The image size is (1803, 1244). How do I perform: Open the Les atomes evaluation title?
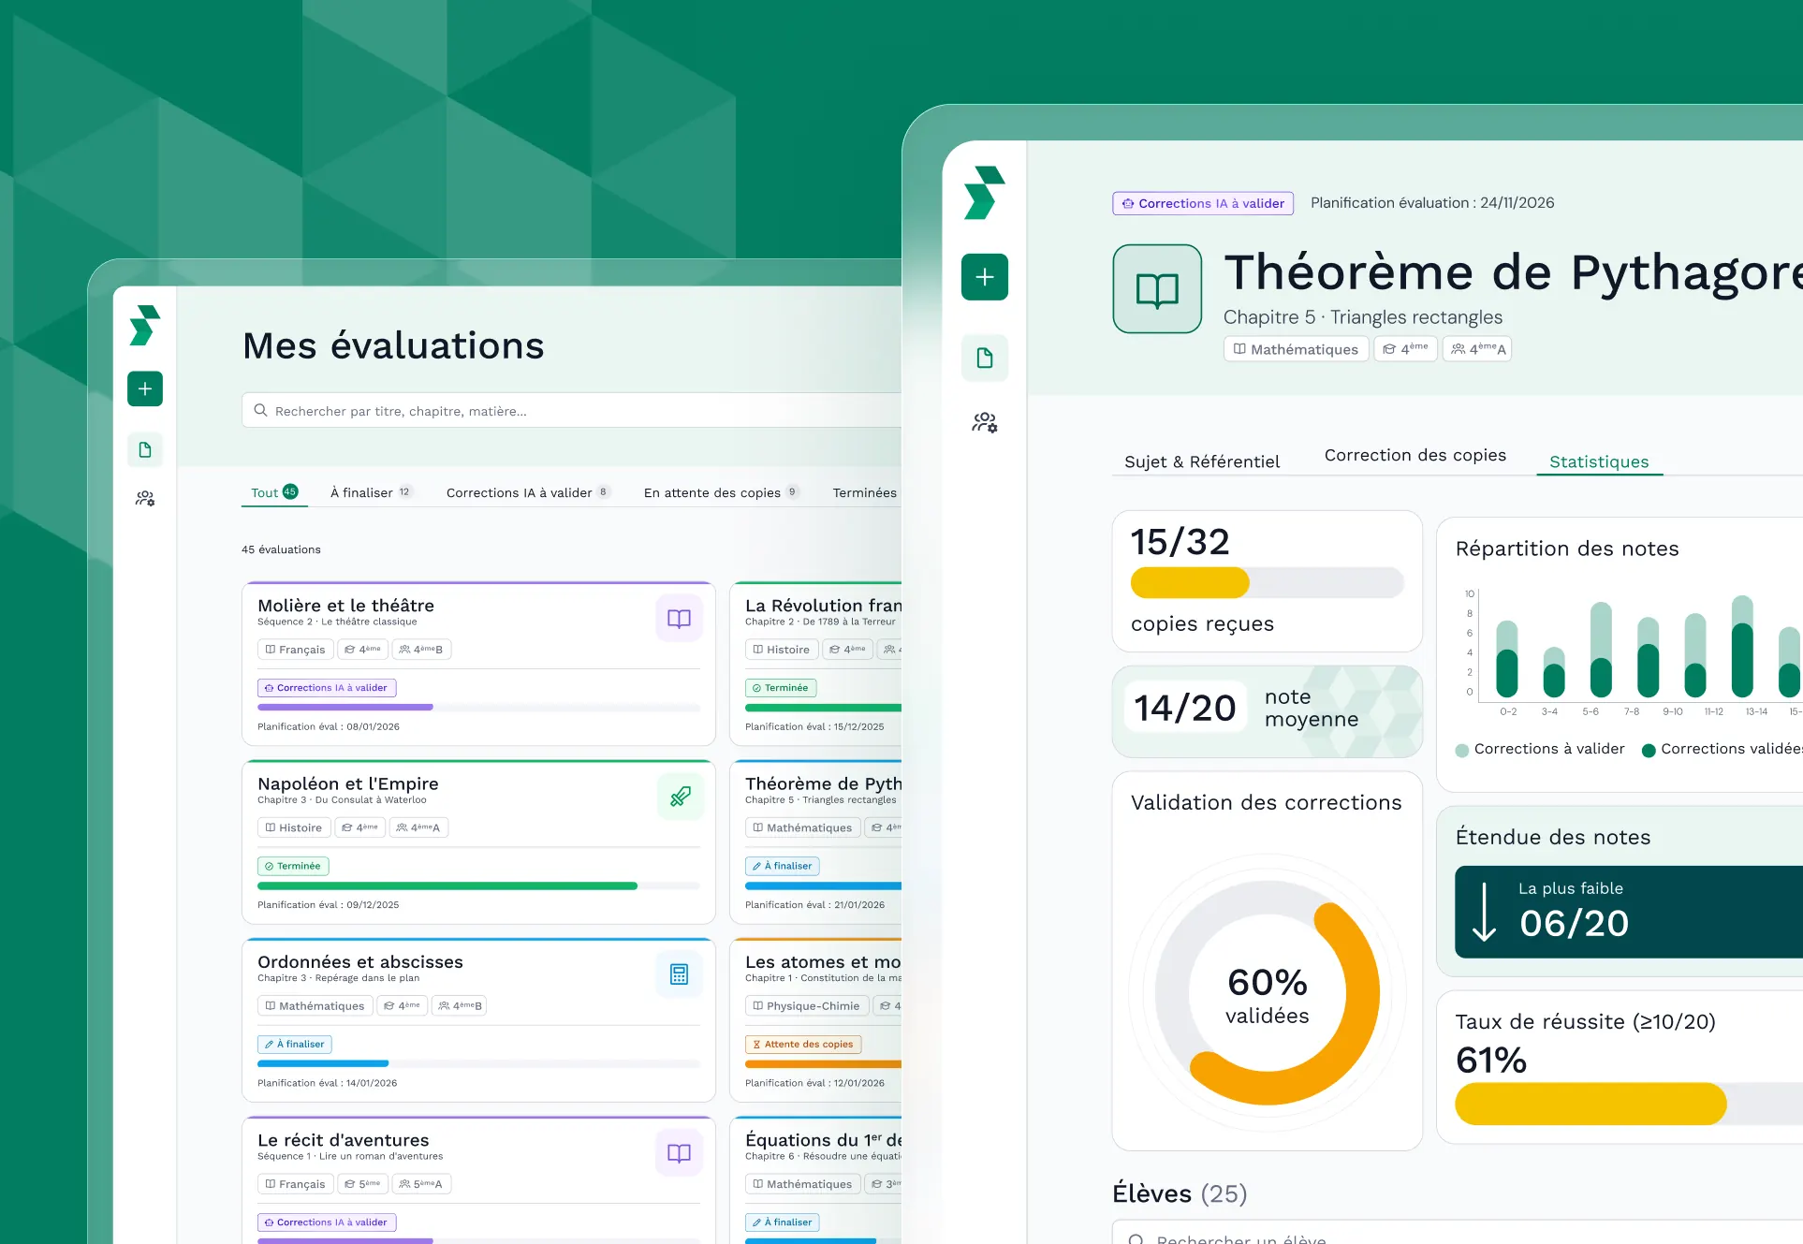click(x=823, y=962)
